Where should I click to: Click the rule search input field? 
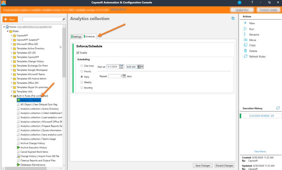[43, 19]
